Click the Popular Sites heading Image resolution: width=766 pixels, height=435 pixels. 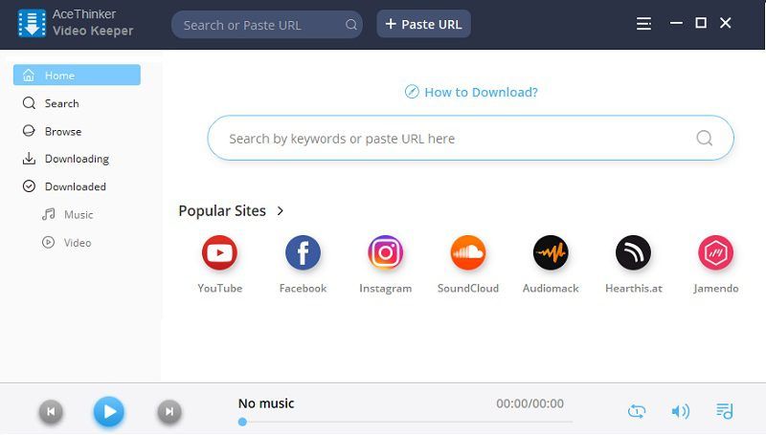point(222,210)
